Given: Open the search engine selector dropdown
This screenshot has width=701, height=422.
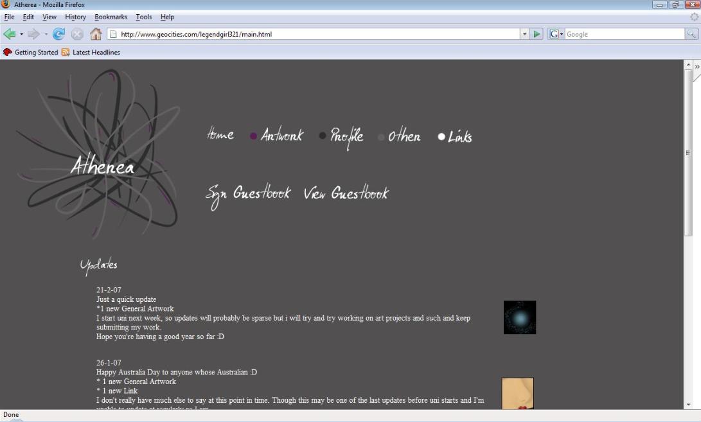Looking at the screenshot, I should tap(556, 34).
